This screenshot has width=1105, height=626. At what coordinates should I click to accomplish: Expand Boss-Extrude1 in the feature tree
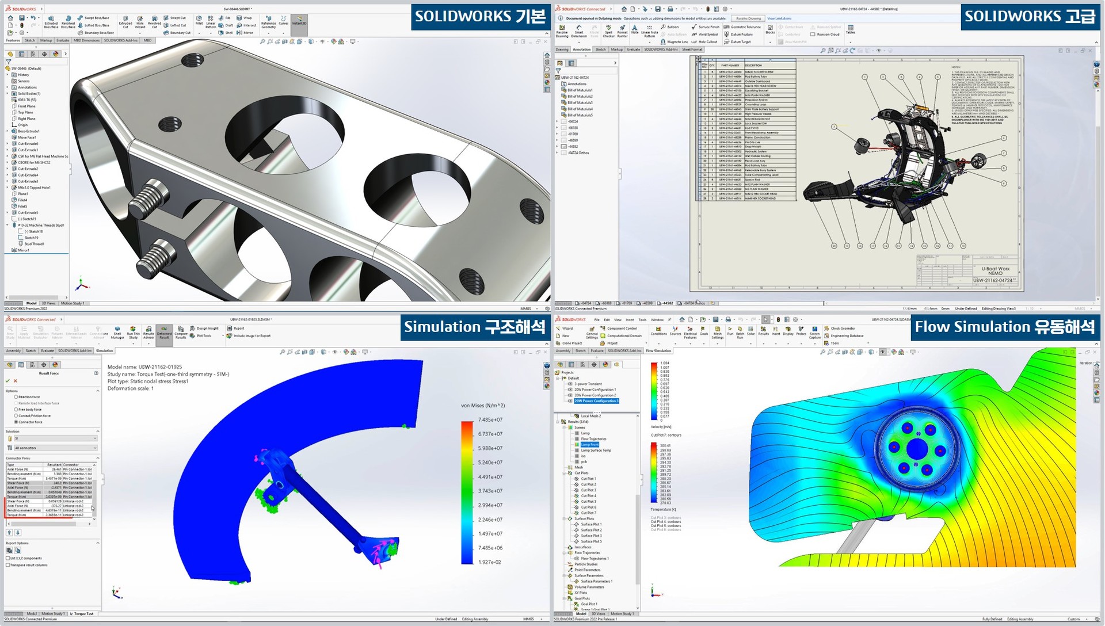tap(7, 131)
